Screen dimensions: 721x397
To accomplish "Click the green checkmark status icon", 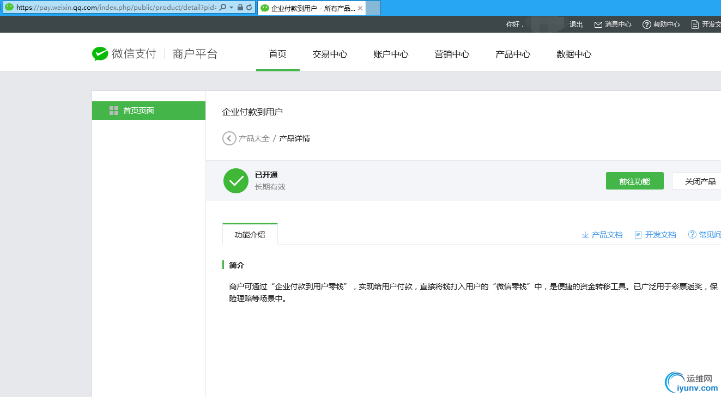I will [x=236, y=181].
